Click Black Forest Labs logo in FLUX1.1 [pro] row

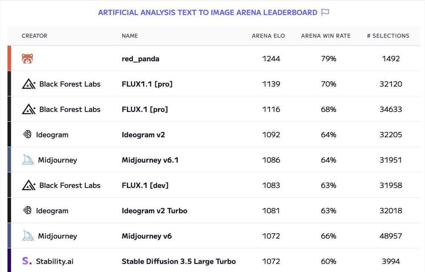coord(28,84)
